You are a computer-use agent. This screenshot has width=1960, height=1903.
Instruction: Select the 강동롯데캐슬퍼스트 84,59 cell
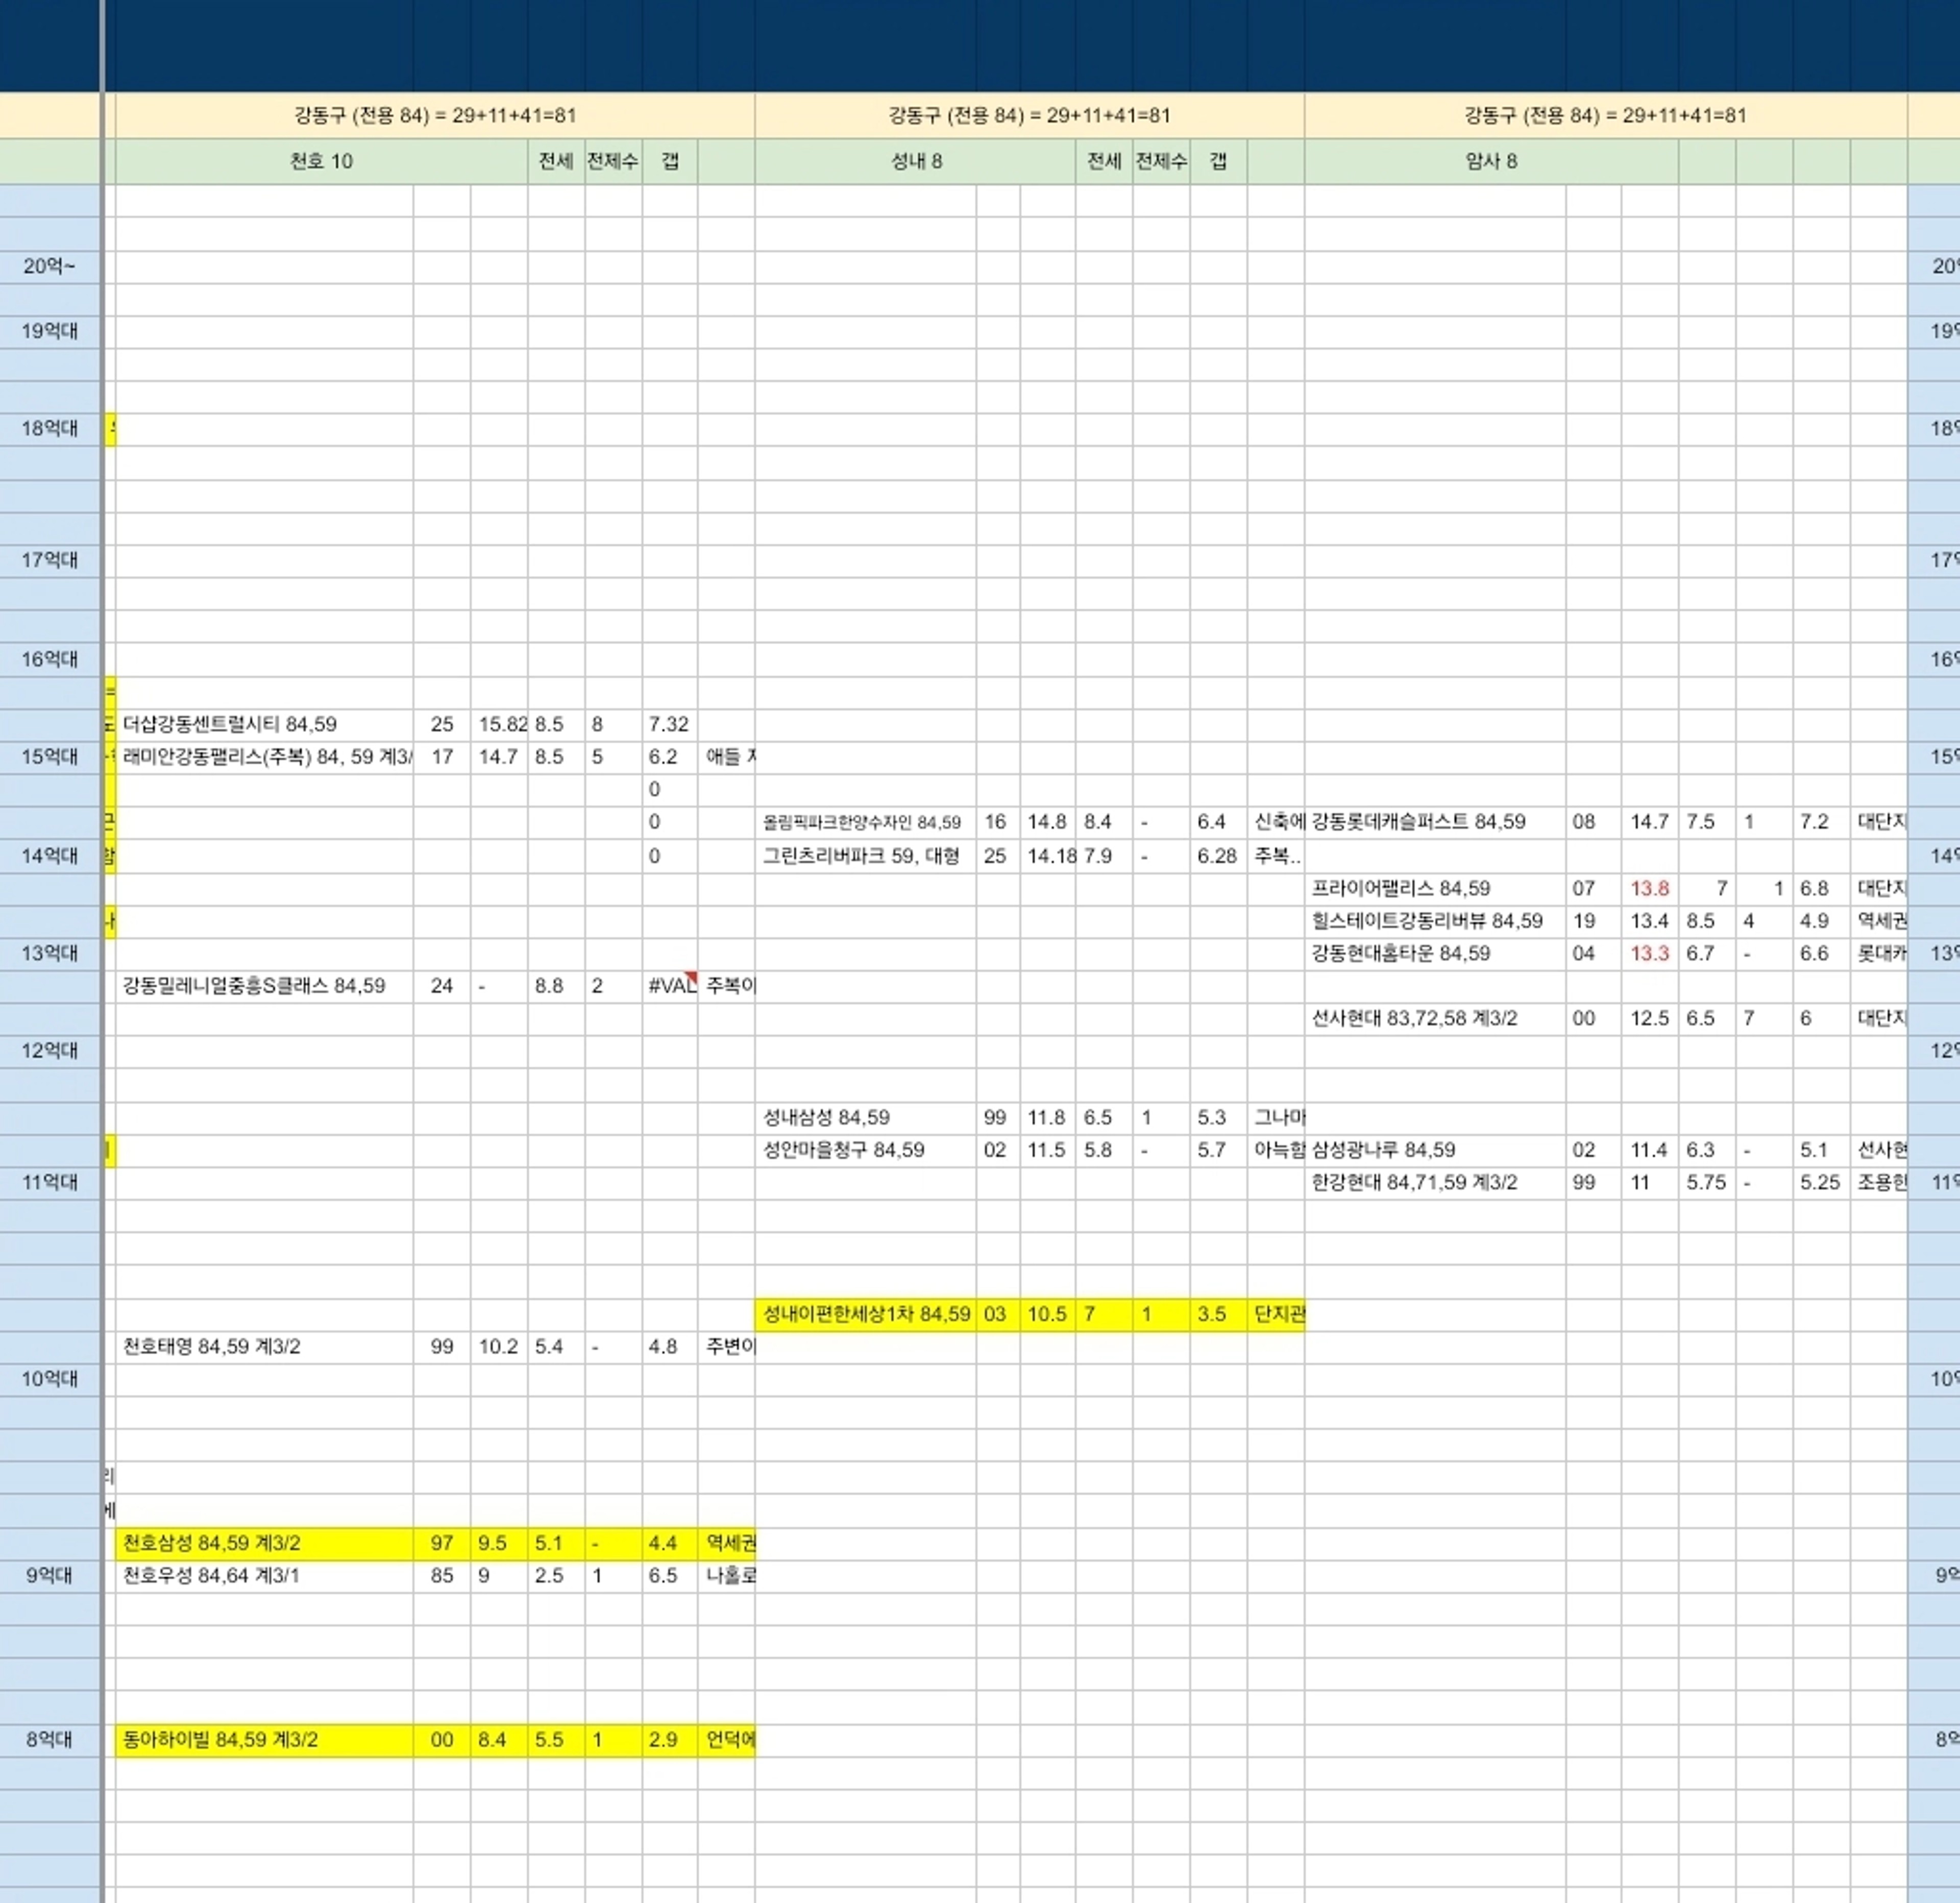click(1434, 822)
